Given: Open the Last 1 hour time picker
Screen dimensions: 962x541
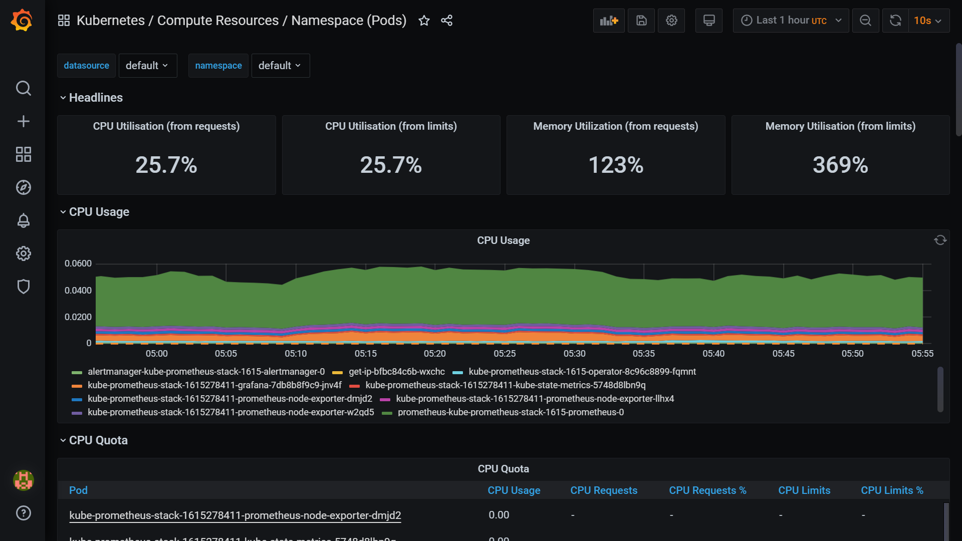Looking at the screenshot, I should 791,21.
